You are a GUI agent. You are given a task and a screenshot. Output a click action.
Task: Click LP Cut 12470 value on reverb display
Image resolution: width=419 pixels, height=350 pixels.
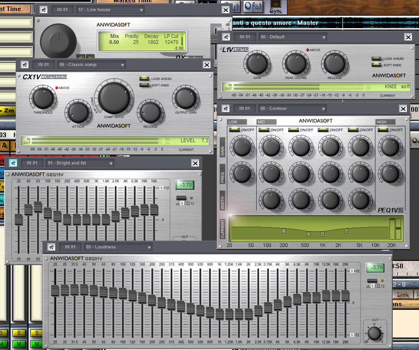pos(171,42)
